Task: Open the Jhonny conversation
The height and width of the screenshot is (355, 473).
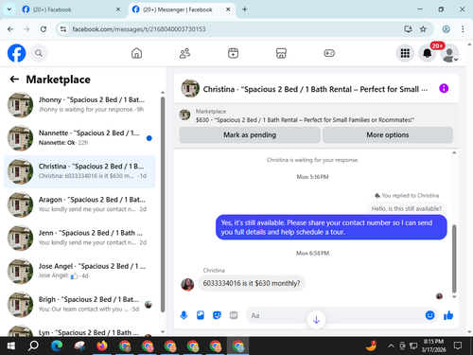Action: [x=79, y=105]
